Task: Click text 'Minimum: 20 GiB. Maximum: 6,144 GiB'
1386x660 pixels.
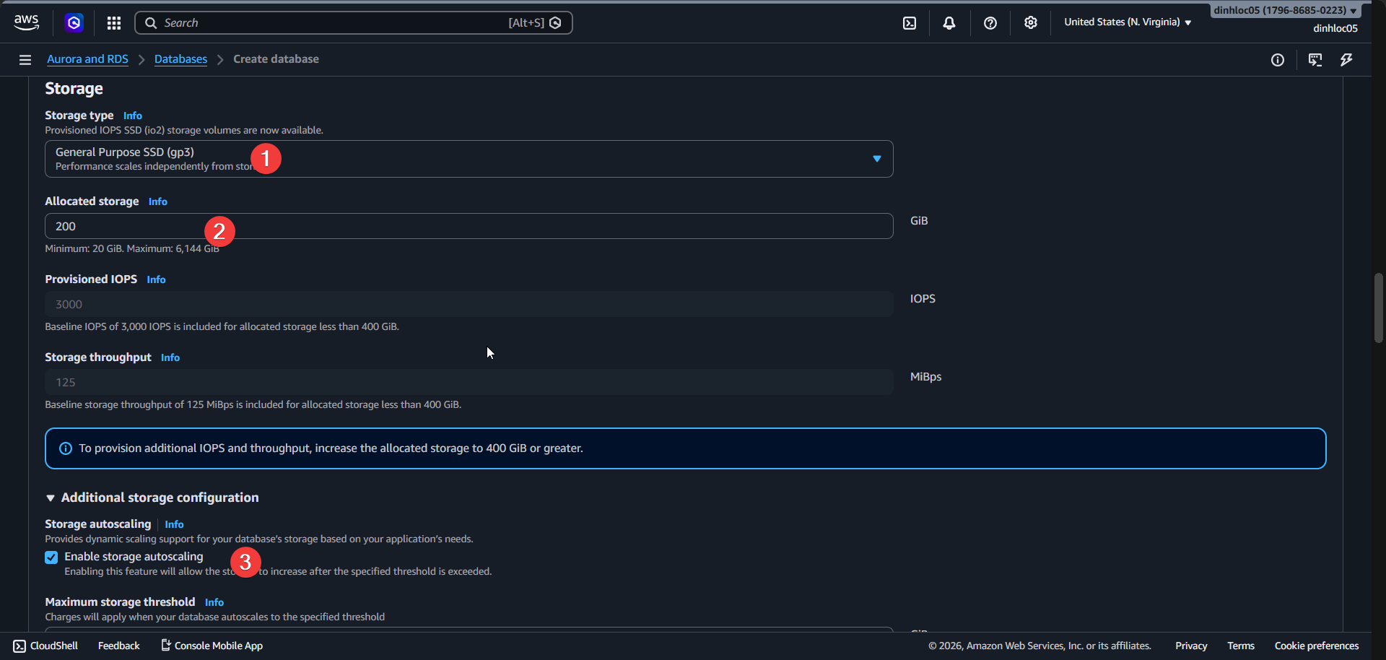Action: pyautogui.click(x=132, y=248)
